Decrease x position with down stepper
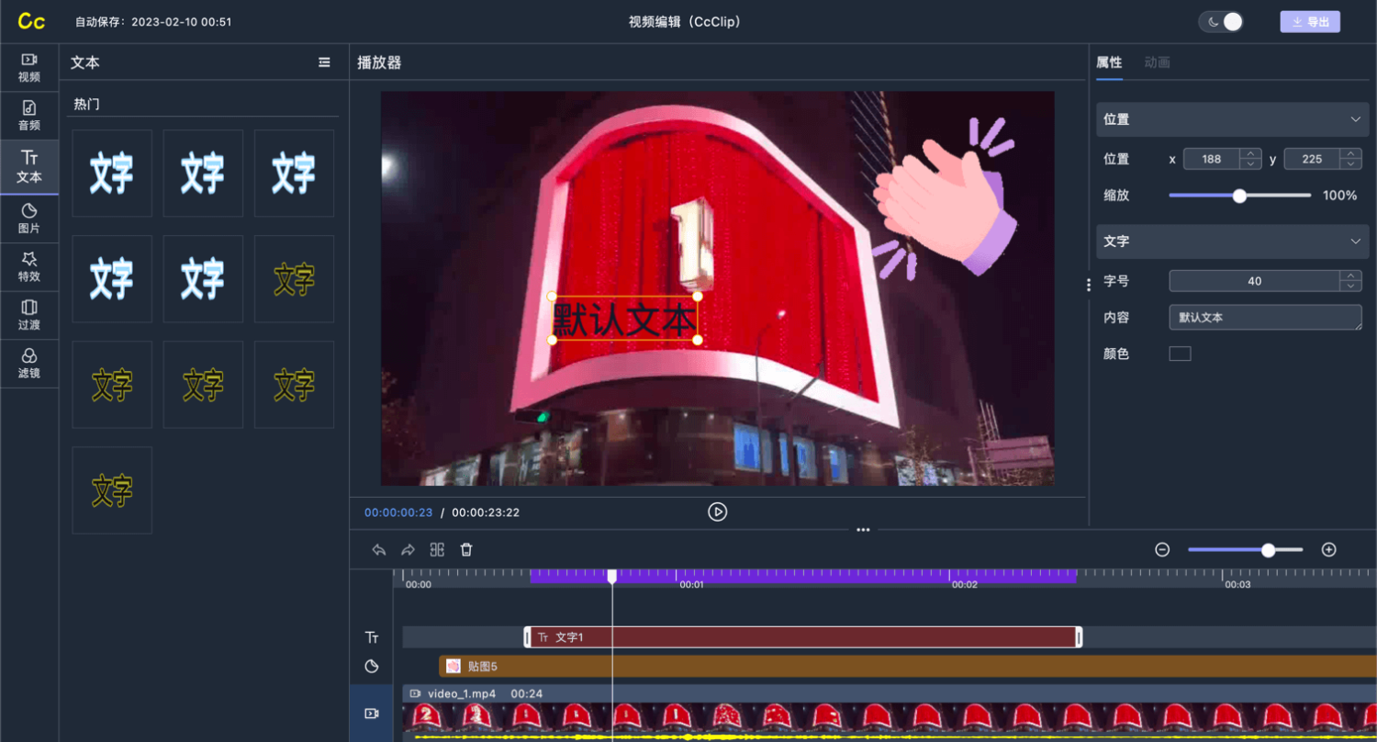 click(x=1250, y=164)
